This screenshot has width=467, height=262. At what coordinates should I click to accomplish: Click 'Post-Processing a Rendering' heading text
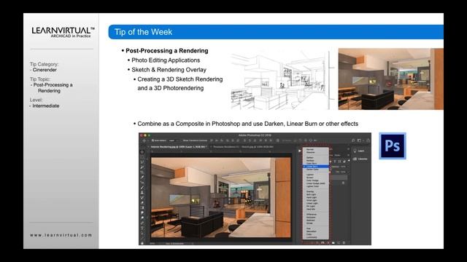coord(167,51)
